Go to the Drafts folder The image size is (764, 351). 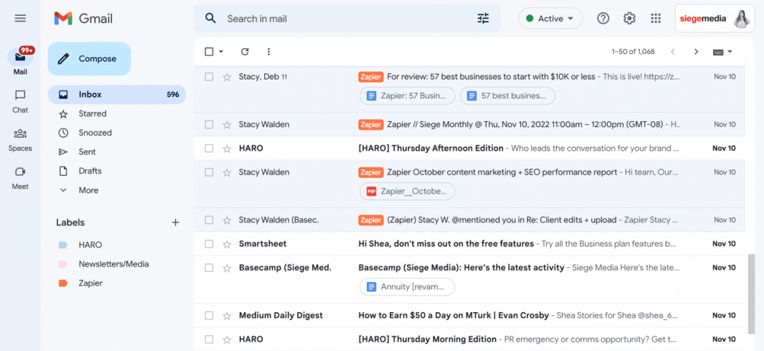pyautogui.click(x=90, y=171)
